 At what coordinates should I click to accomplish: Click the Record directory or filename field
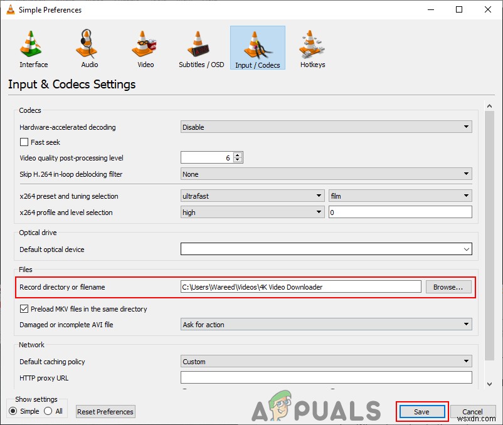(300, 287)
